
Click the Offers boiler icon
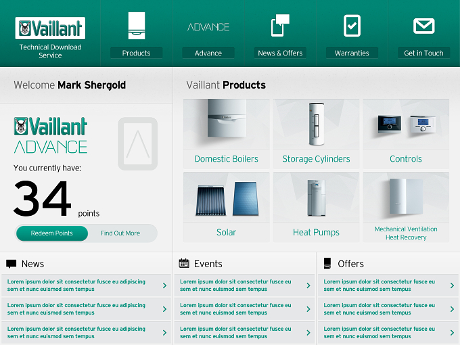(x=327, y=263)
